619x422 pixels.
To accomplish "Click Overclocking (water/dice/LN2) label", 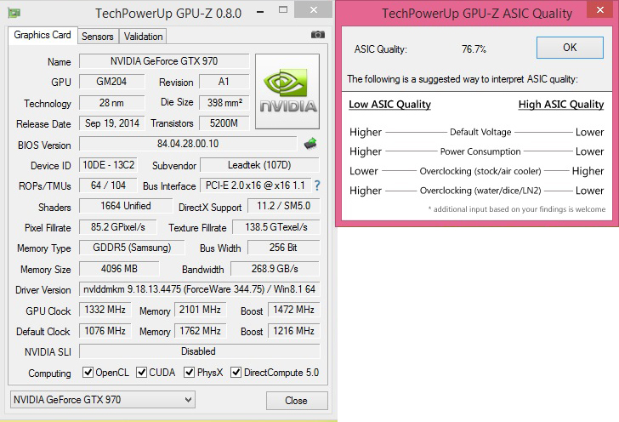I will [x=480, y=191].
